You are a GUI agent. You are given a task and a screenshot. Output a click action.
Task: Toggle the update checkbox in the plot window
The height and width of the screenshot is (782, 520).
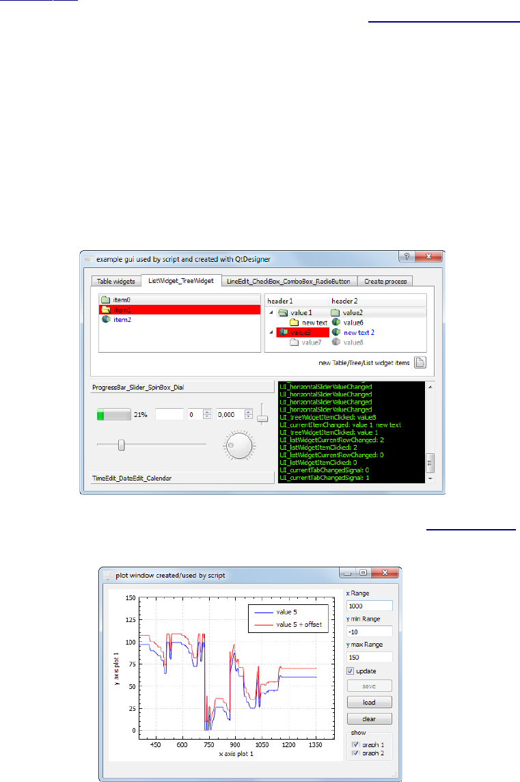coord(350,671)
